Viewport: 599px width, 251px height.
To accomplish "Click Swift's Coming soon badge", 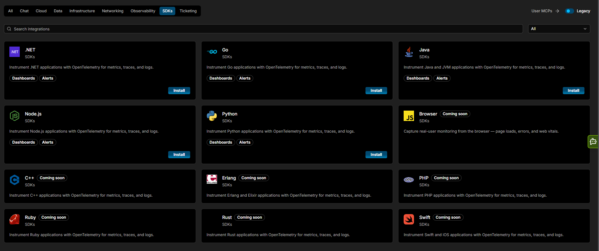I will [x=448, y=217].
